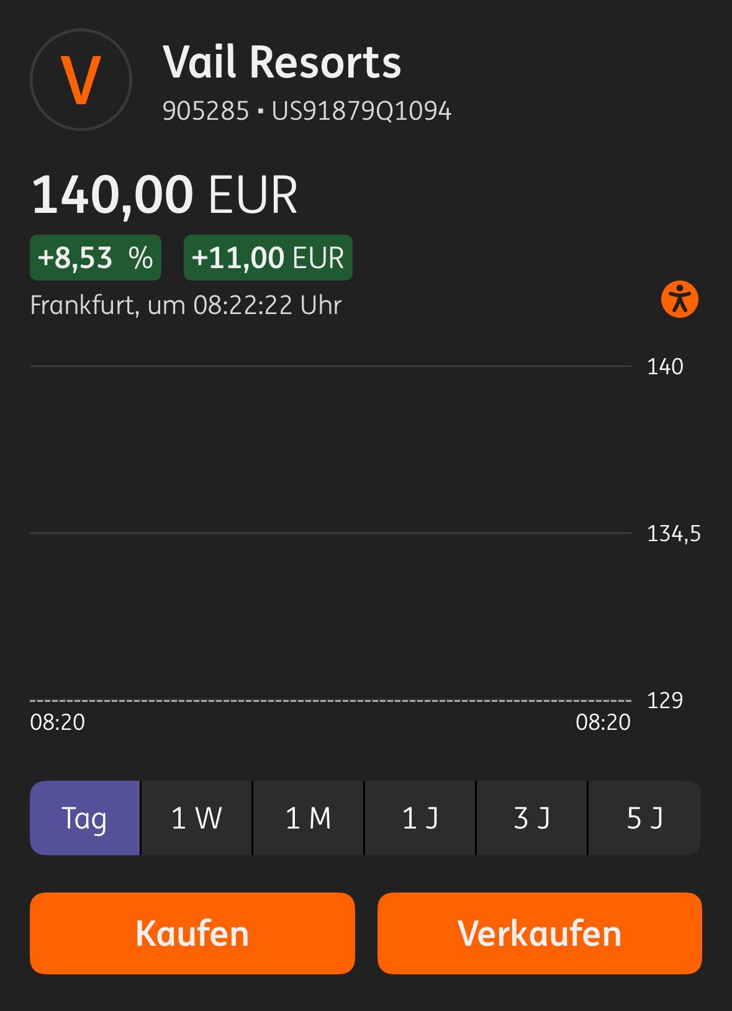
Task: Tap the Frankfurt timestamp line
Action: coord(186,305)
